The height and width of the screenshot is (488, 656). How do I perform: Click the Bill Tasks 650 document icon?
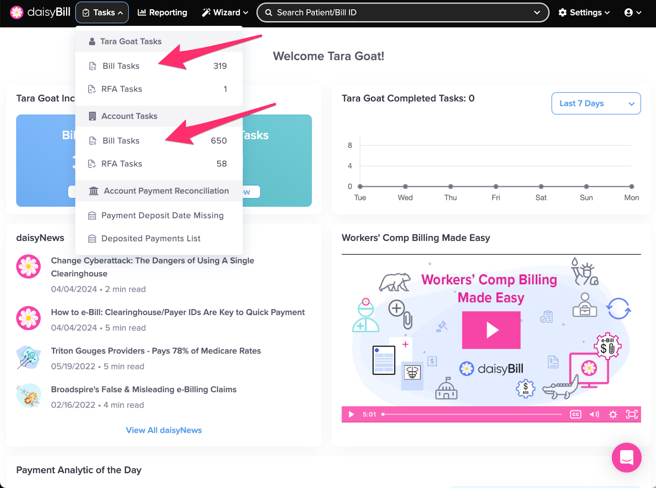click(x=93, y=141)
